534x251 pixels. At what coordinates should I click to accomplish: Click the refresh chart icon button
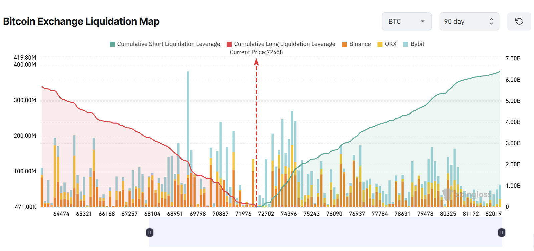point(519,22)
